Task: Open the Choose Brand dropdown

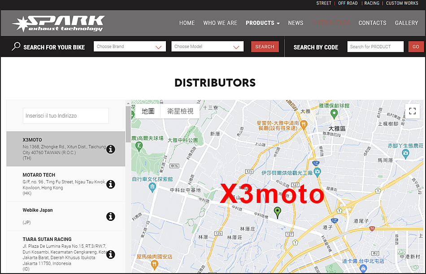Action: tap(130, 46)
